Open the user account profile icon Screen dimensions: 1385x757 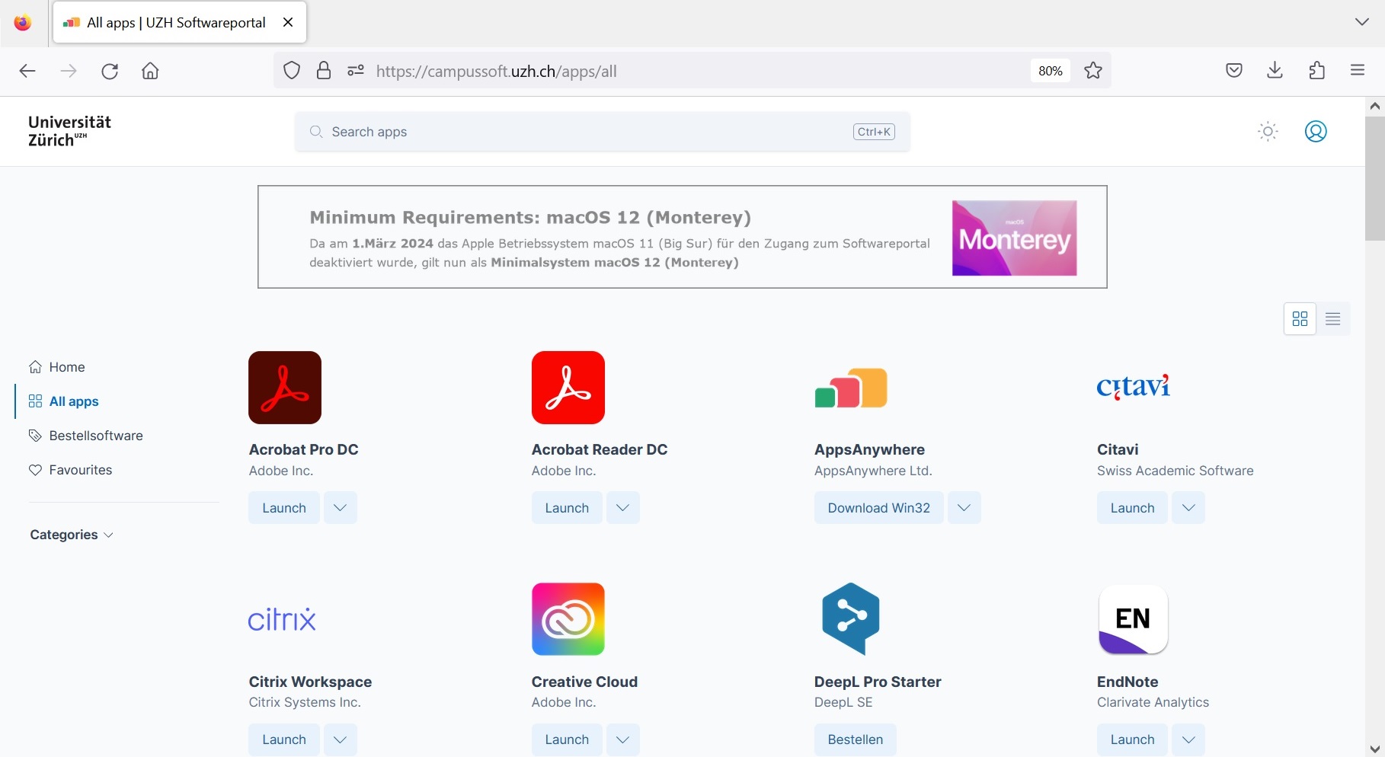1316,132
